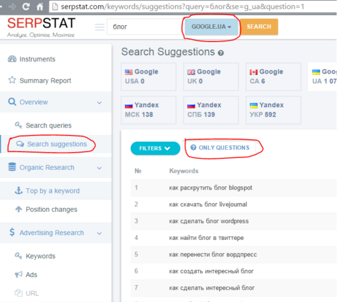Screen dimensions: 338x302
Task: Select the Position changes arrow icon
Action: point(18,209)
